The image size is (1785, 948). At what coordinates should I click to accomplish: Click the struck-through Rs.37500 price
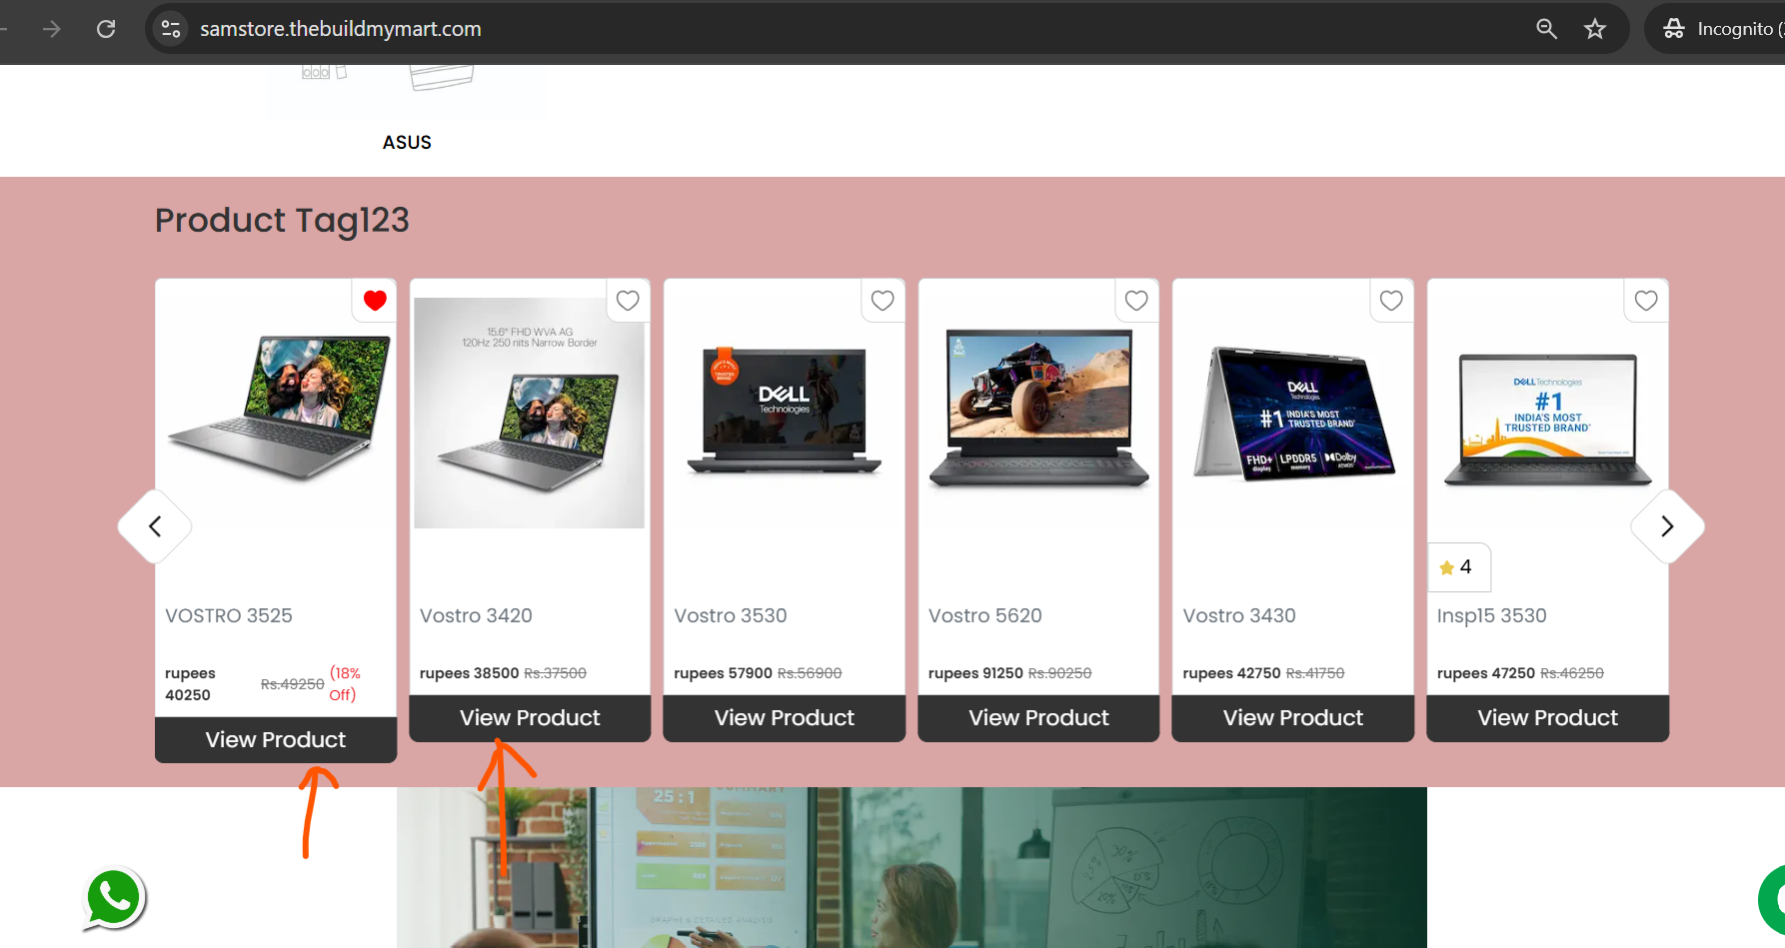556,673
